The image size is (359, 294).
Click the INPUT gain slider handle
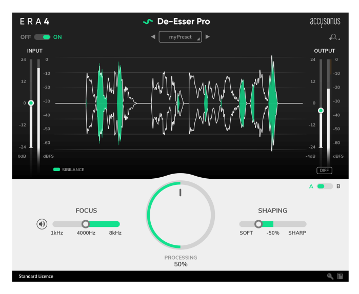pyautogui.click(x=31, y=103)
